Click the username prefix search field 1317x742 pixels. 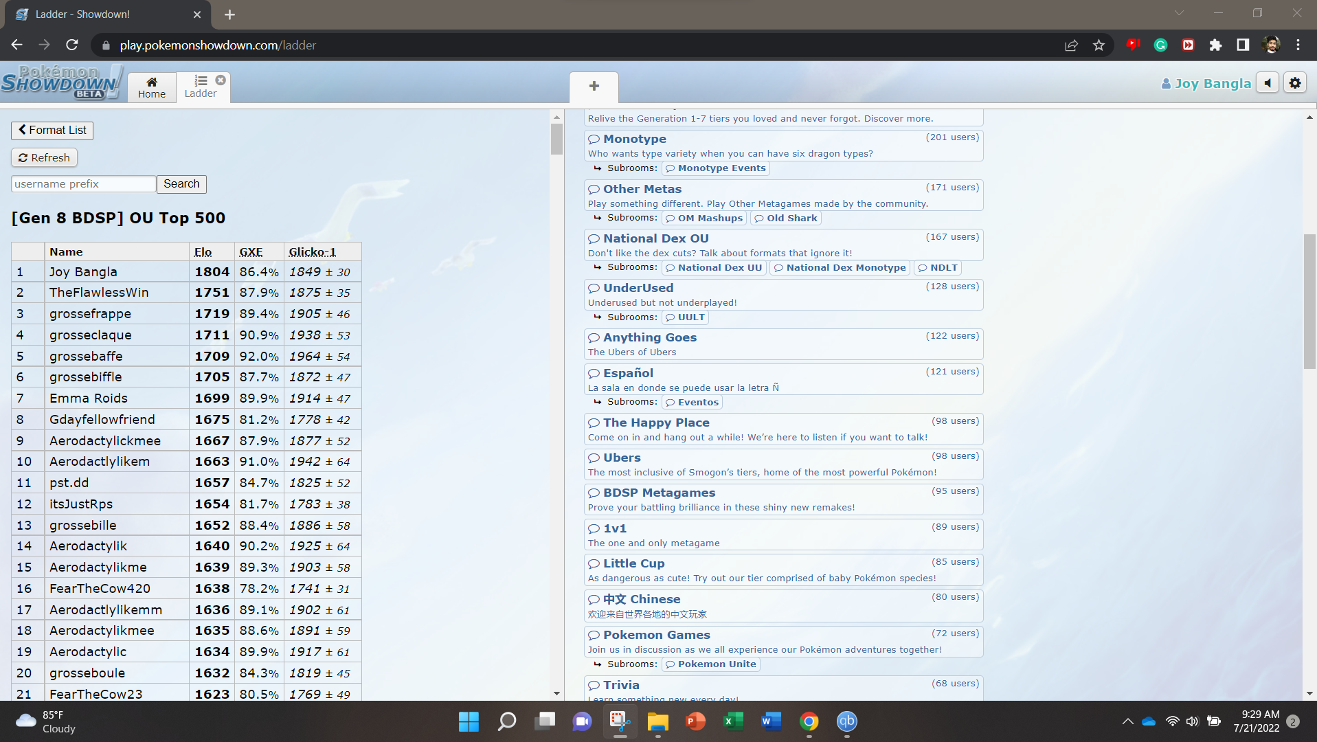click(83, 183)
